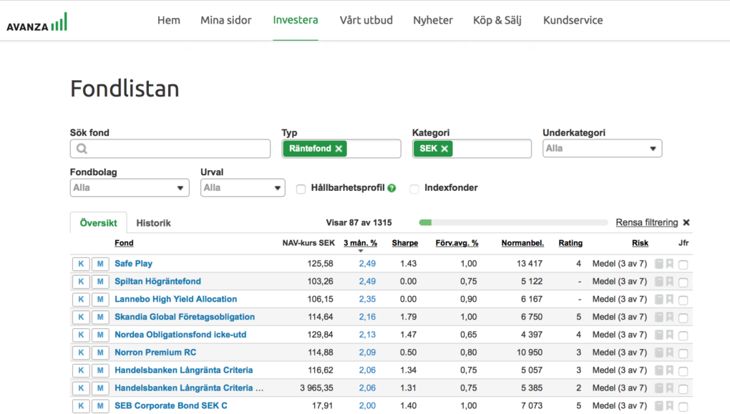Tick the compare checkbox for Norron Premium RC
730x414 pixels.
683,353
